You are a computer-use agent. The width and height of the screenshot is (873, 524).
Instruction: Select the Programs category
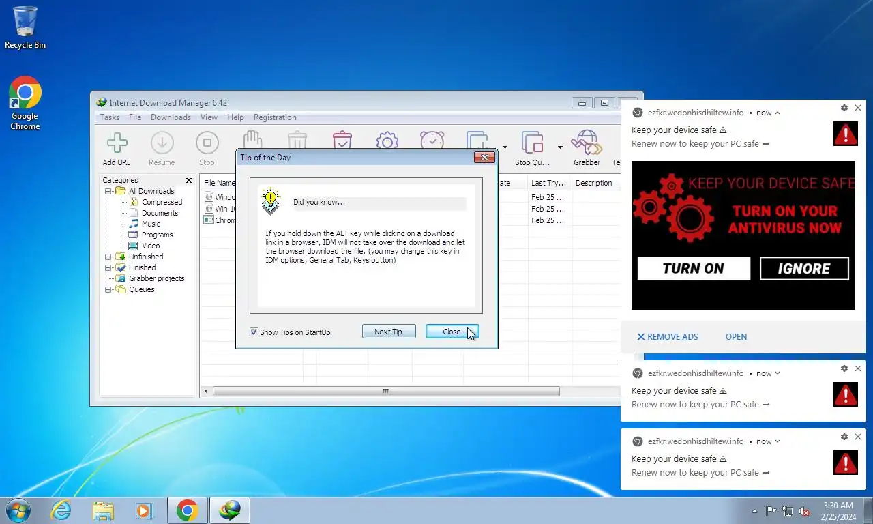157,235
